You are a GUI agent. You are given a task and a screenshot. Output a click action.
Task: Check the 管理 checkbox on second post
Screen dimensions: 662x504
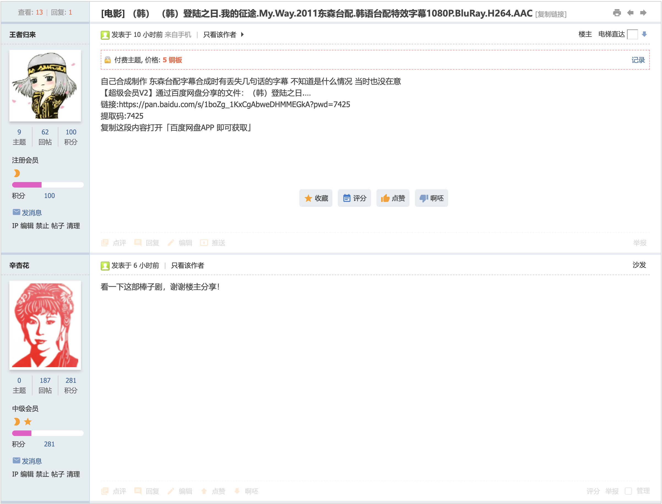[x=628, y=491]
